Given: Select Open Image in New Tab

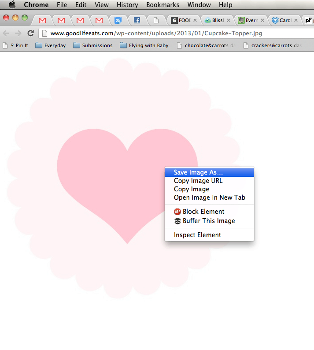Looking at the screenshot, I should coord(209,197).
